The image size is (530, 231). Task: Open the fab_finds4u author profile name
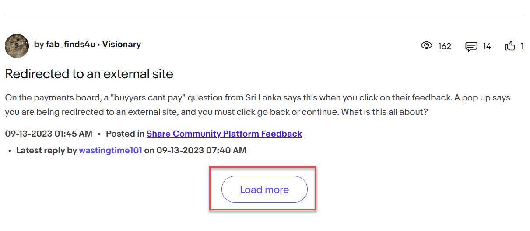[x=70, y=45]
